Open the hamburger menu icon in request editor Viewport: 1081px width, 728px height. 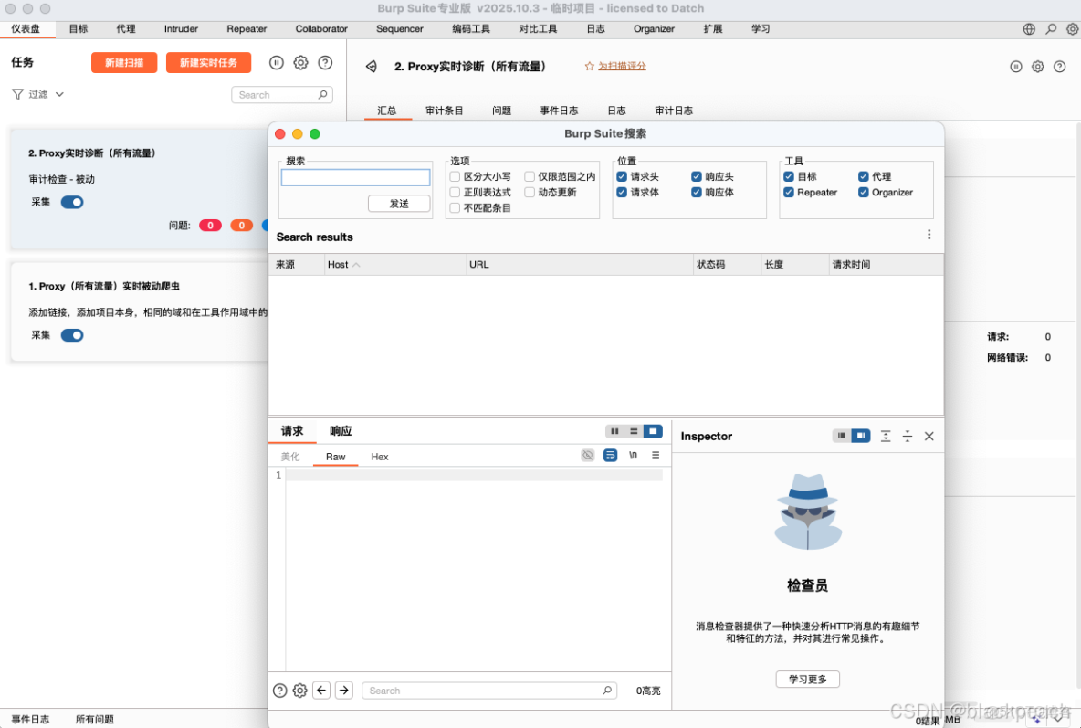pyautogui.click(x=656, y=455)
